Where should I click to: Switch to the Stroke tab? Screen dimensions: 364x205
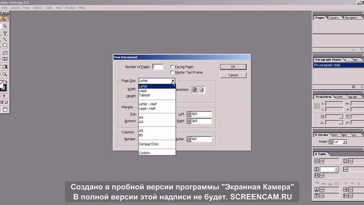(321, 135)
